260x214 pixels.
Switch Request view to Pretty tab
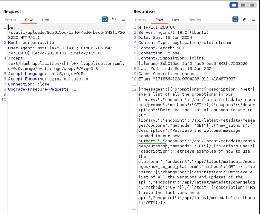pyautogui.click(x=10, y=20)
